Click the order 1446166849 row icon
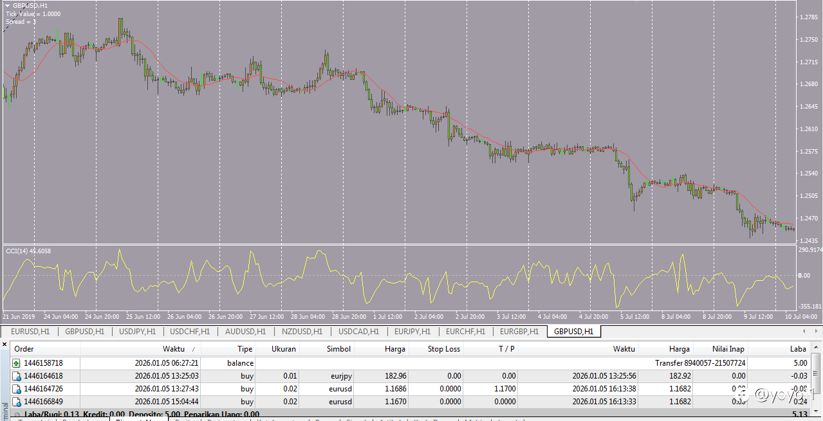The width and height of the screenshot is (823, 421). pos(16,402)
